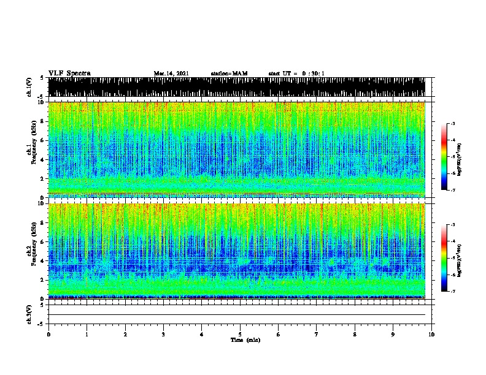Select the ch.1 "Frequency (kHz)" axis label
The image size is (486, 375).
34,142
